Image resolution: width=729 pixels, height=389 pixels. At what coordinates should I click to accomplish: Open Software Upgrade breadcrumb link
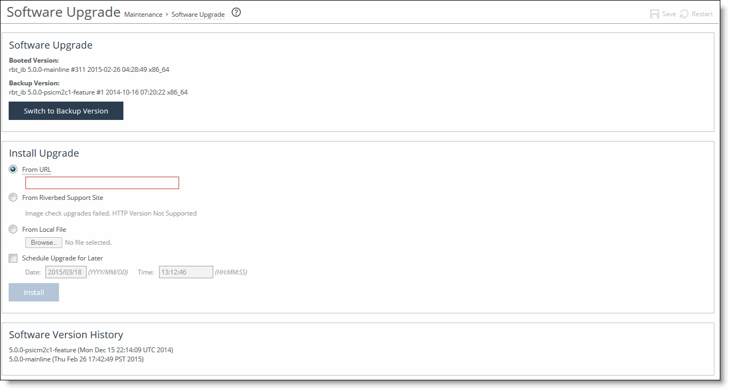pos(198,15)
